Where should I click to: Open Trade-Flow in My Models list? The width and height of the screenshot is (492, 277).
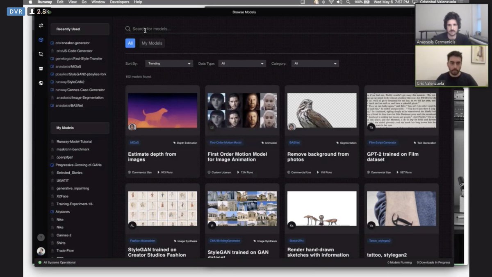(65, 250)
